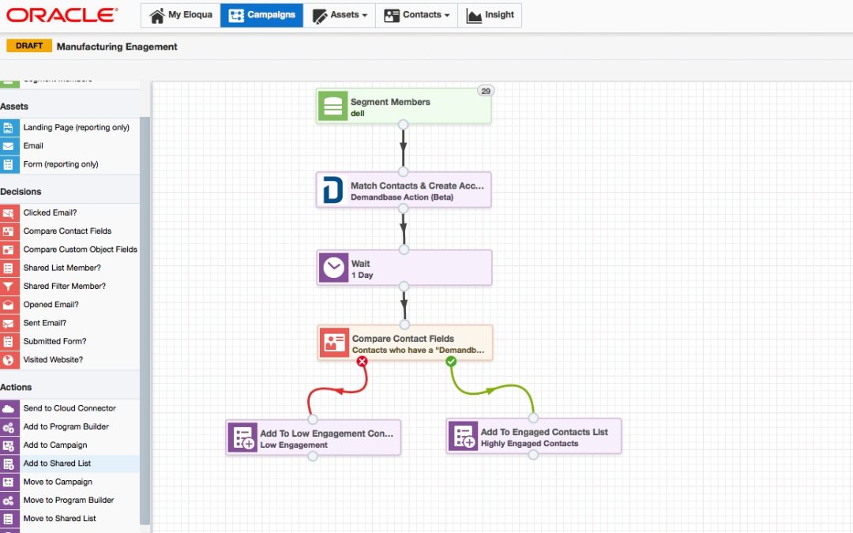Click the Add to Shared List label

click(57, 464)
